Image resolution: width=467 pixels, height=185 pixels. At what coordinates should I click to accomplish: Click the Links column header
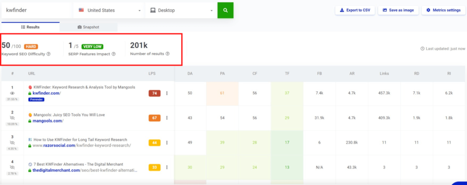pyautogui.click(x=384, y=73)
